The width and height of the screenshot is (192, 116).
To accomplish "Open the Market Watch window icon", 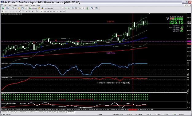I will 13,8.
